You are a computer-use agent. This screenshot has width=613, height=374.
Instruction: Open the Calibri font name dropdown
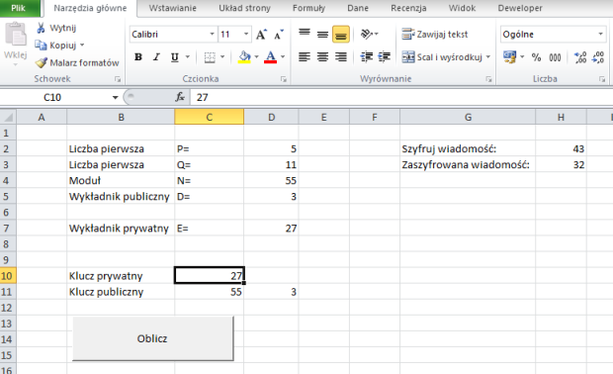click(x=212, y=35)
